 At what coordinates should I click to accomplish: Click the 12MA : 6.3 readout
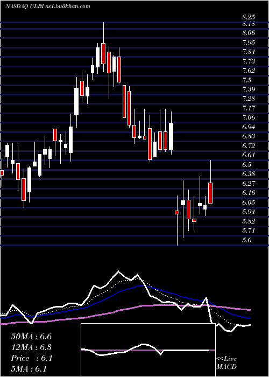(31, 347)
